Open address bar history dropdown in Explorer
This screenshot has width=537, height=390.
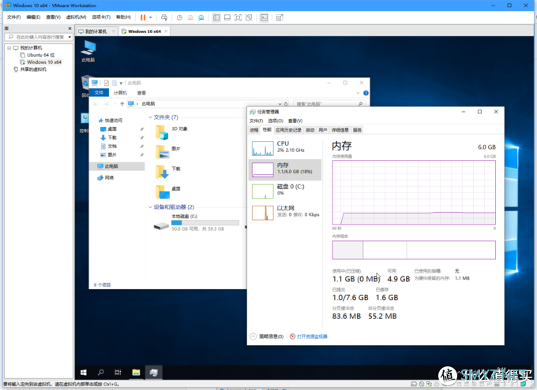[x=280, y=103]
